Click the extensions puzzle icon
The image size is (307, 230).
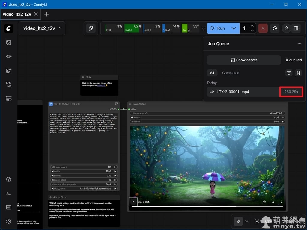tap(91, 28)
